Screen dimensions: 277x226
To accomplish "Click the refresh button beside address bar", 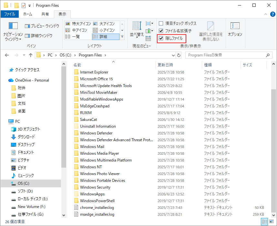I will (x=179, y=55).
